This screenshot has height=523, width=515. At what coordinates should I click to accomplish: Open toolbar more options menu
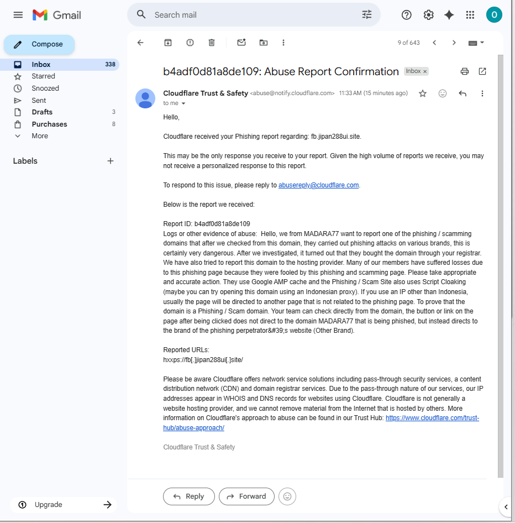[x=283, y=43]
